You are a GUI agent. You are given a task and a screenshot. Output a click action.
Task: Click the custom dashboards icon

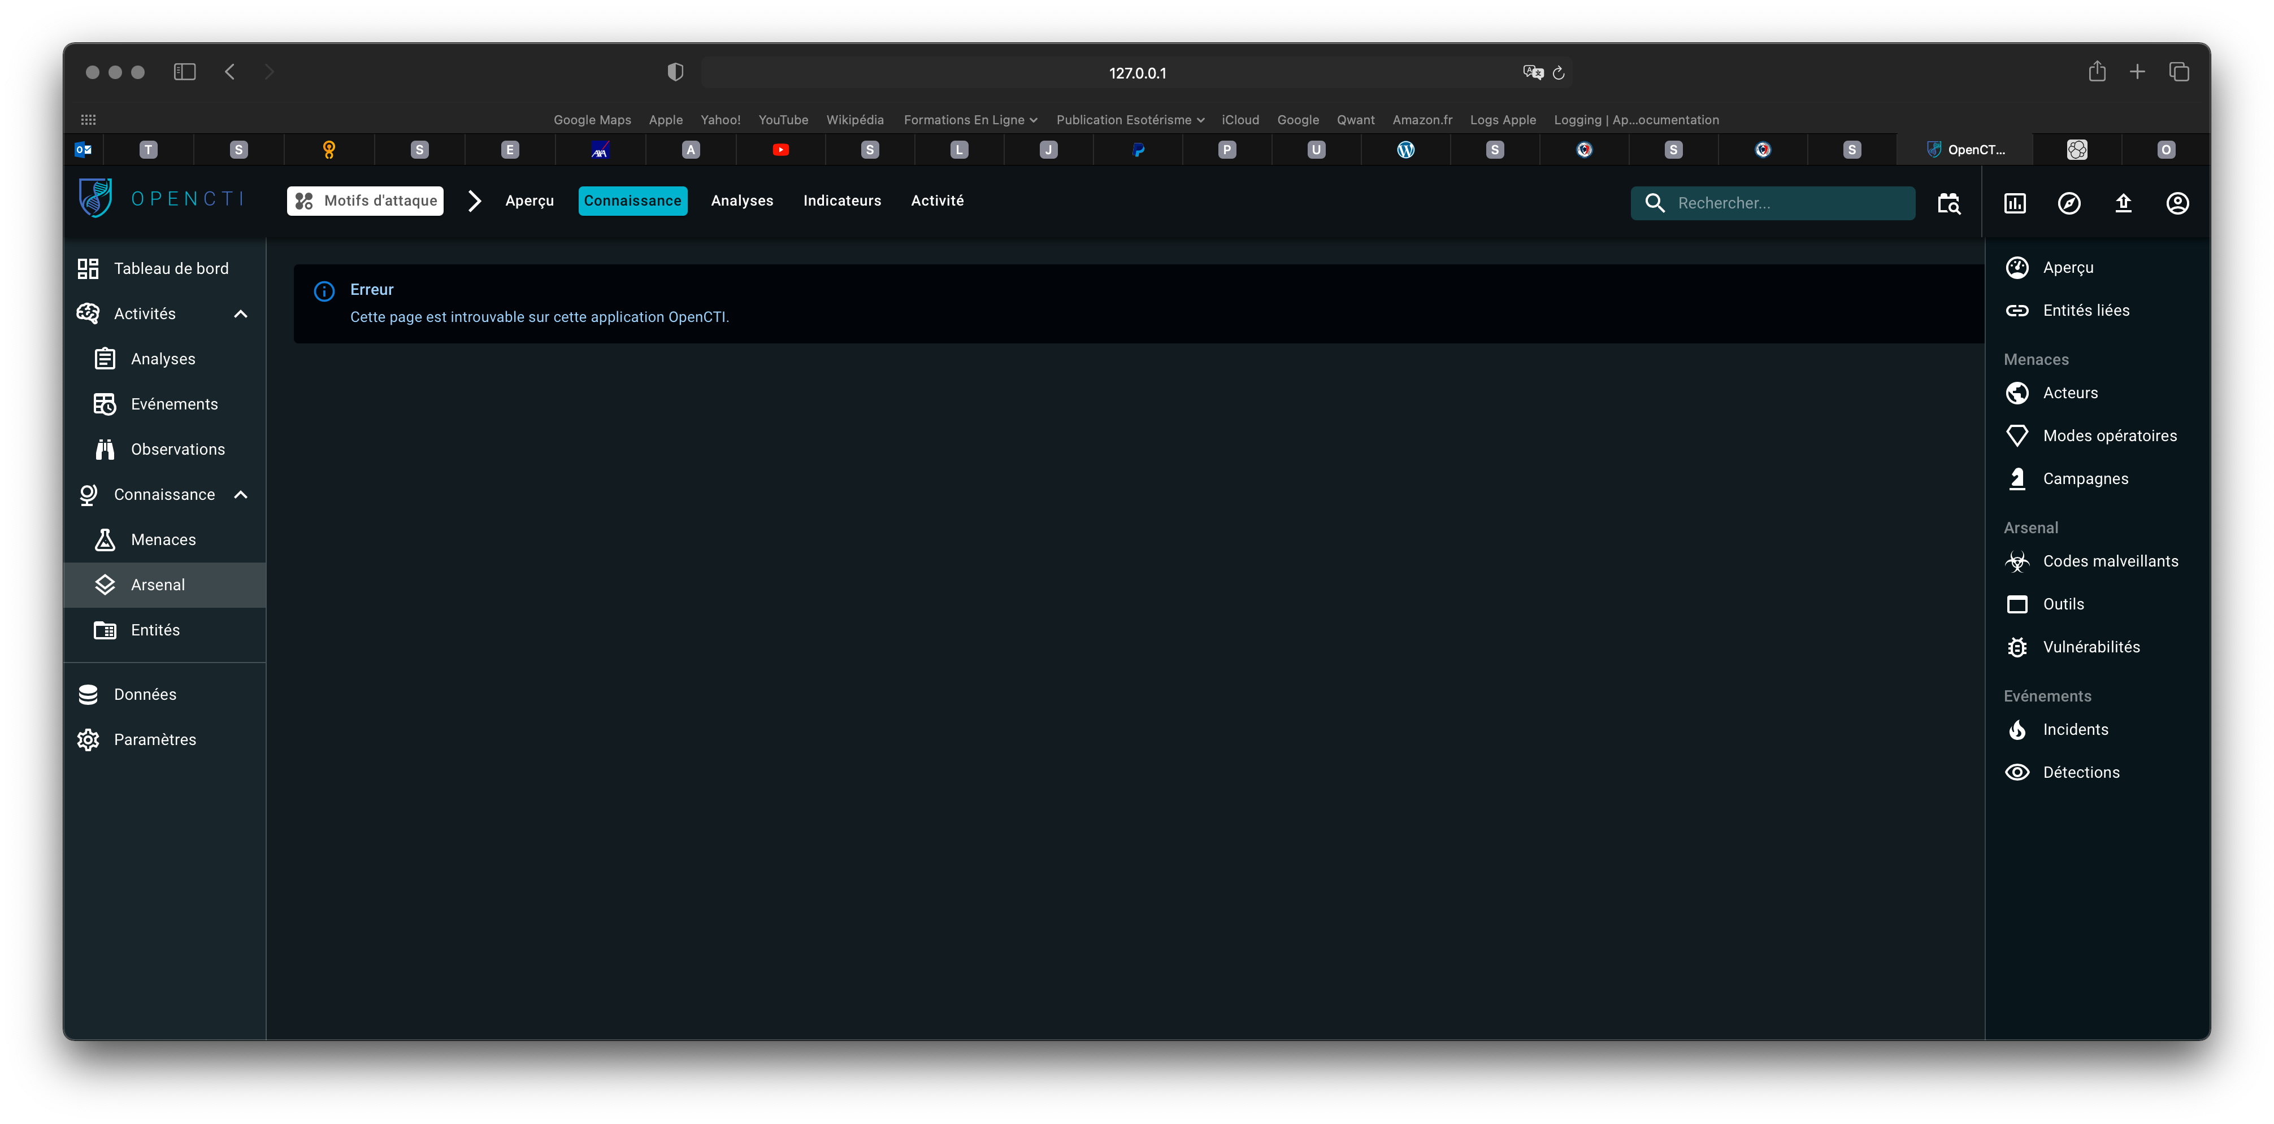pos(2015,204)
